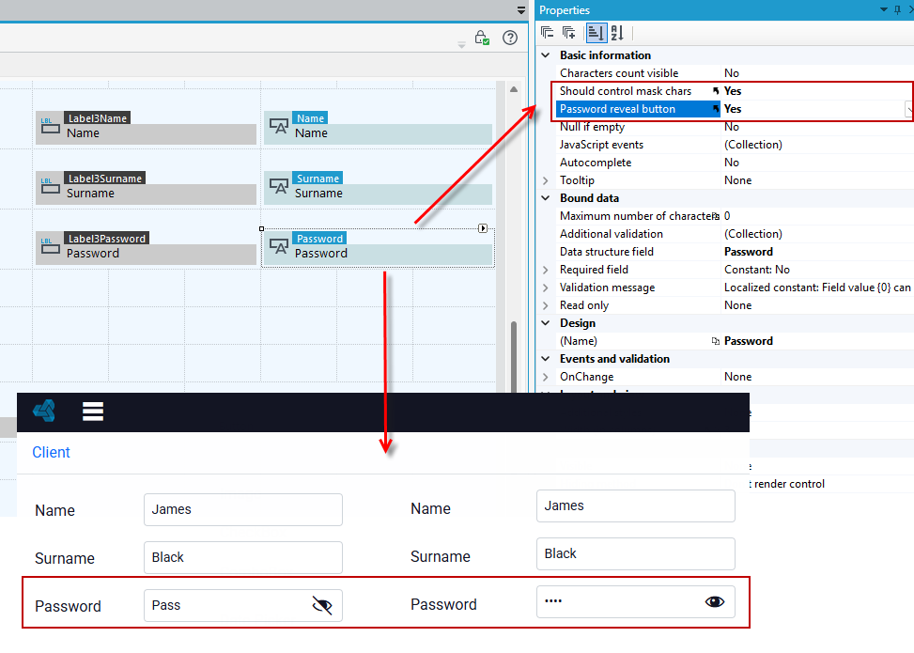Select the Autocomplete property row

pos(735,163)
